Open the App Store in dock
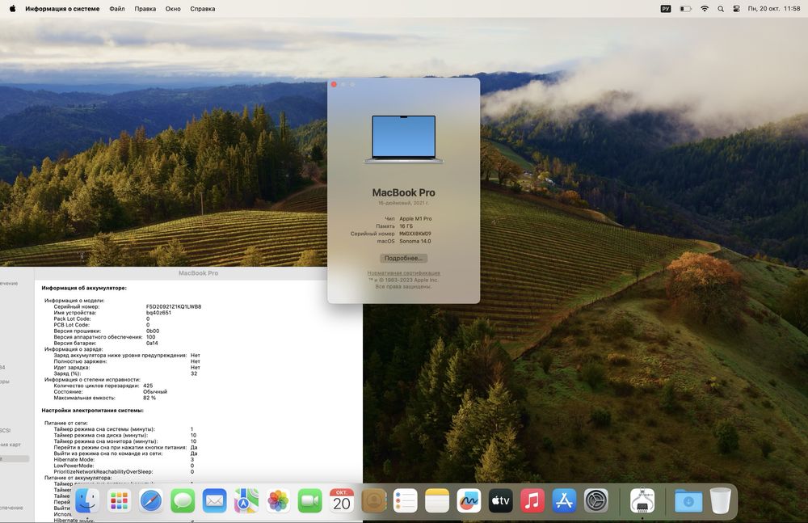The height and width of the screenshot is (523, 808). (x=564, y=501)
